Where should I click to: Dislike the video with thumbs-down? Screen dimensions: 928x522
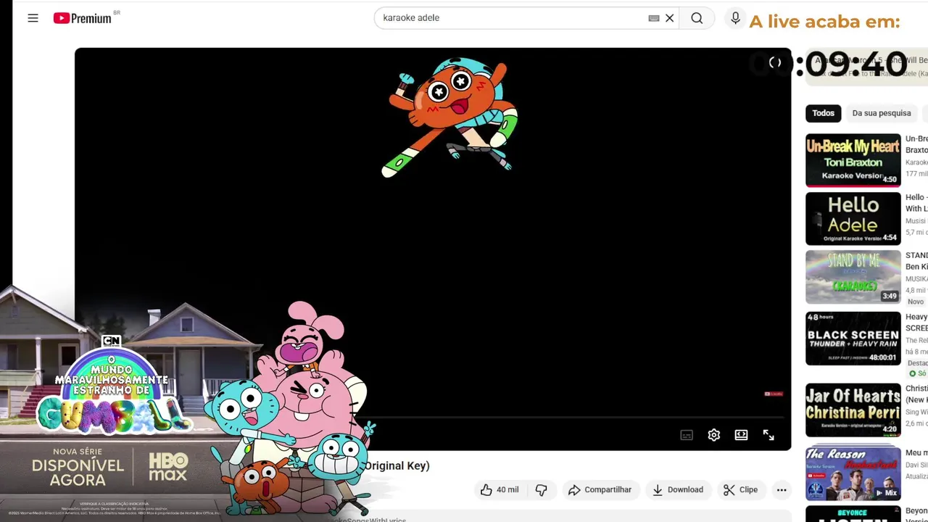(x=542, y=490)
